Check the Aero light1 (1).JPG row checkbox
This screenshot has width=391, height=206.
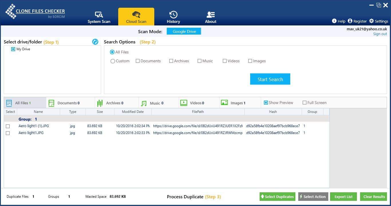point(8,126)
